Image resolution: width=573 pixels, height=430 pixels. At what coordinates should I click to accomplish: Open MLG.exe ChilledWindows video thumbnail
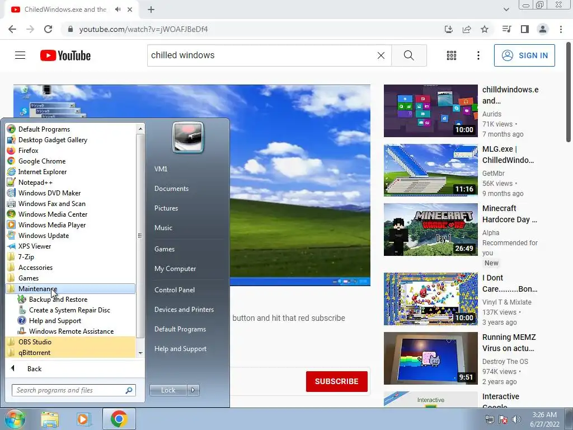click(x=430, y=170)
